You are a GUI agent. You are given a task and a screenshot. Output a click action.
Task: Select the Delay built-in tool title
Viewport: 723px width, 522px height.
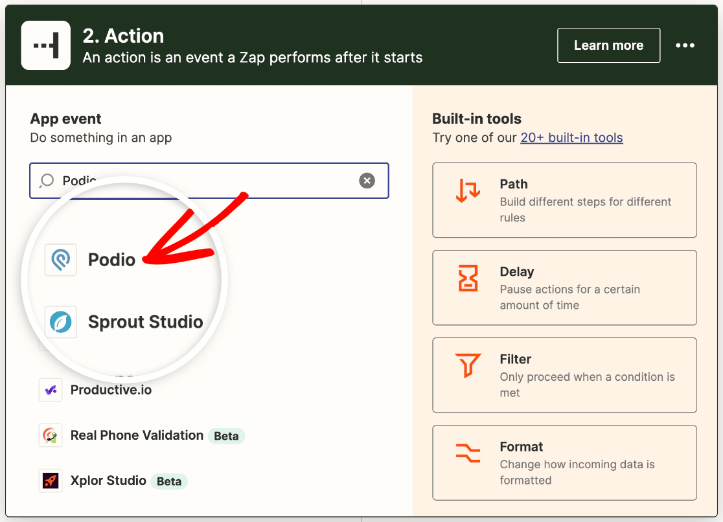coord(517,271)
